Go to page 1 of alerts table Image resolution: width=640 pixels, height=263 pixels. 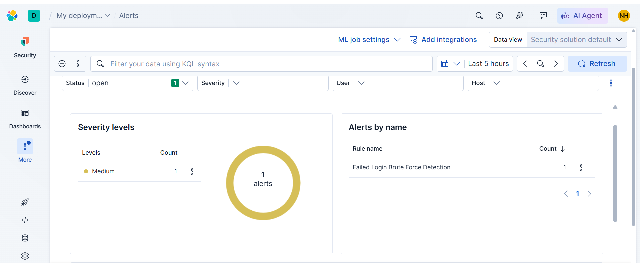point(578,194)
